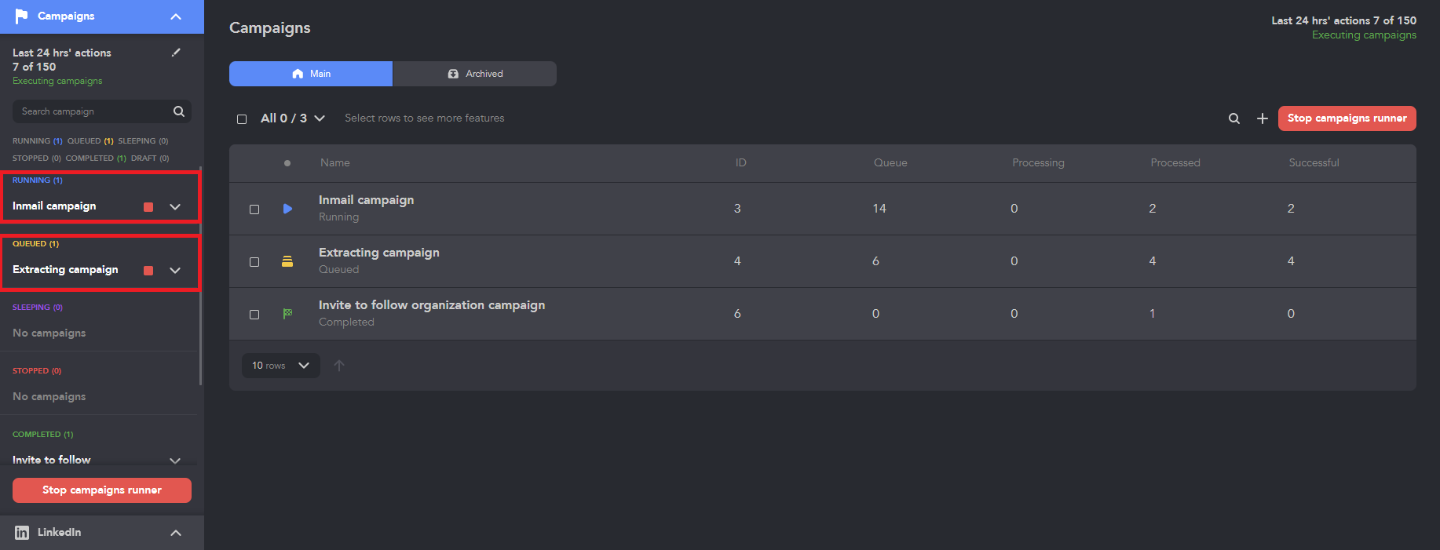Check the select-all campaigns checkbox
This screenshot has width=1440, height=550.
tap(242, 119)
